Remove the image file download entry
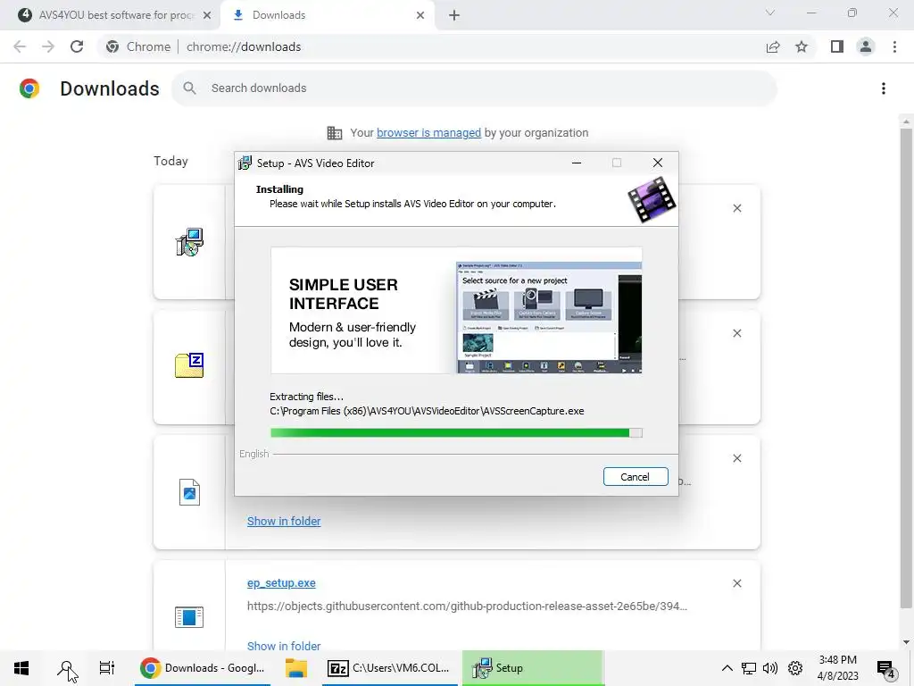Image resolution: width=914 pixels, height=686 pixels. click(x=736, y=458)
